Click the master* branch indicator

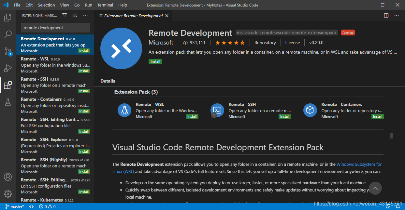tap(15, 206)
